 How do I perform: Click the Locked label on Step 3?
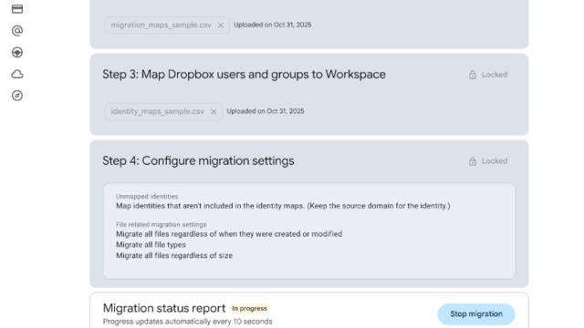coord(495,75)
